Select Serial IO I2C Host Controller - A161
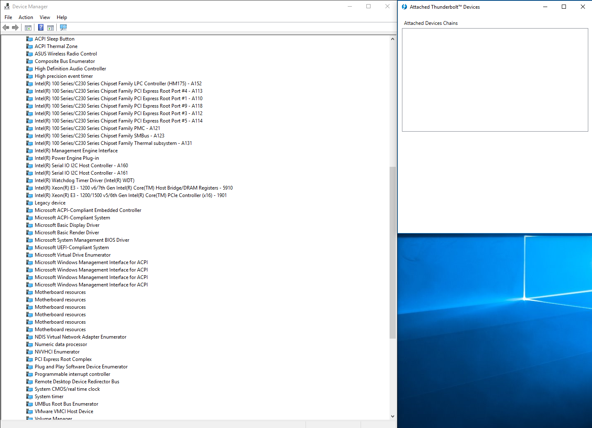The height and width of the screenshot is (428, 592). pos(81,173)
